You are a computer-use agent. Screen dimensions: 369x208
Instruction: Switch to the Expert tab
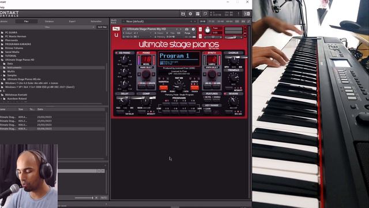pos(72,21)
